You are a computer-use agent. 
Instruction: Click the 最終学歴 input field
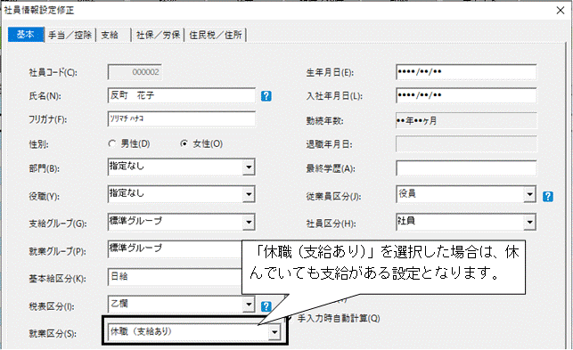click(x=466, y=168)
